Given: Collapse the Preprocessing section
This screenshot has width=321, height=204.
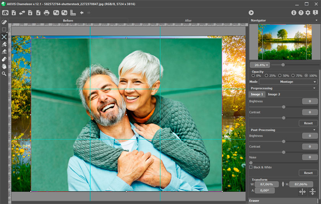Looking at the screenshot, I should click(x=315, y=88).
